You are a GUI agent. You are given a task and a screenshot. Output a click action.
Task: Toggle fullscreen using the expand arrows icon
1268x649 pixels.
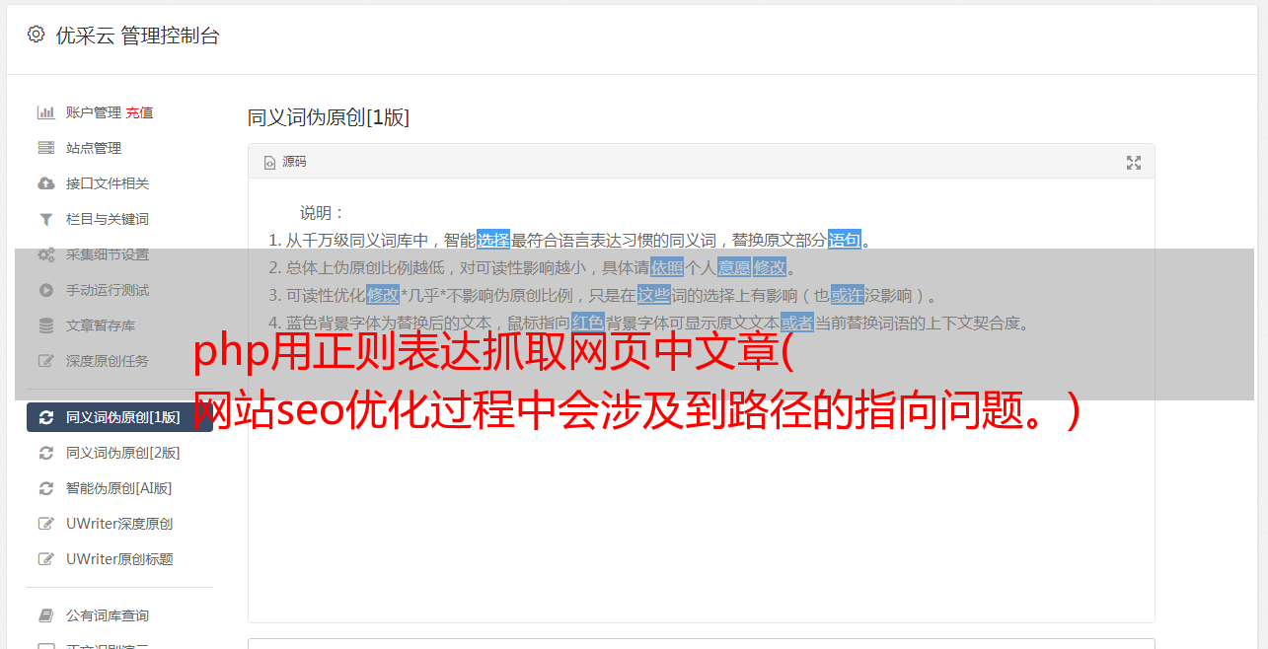(1134, 163)
